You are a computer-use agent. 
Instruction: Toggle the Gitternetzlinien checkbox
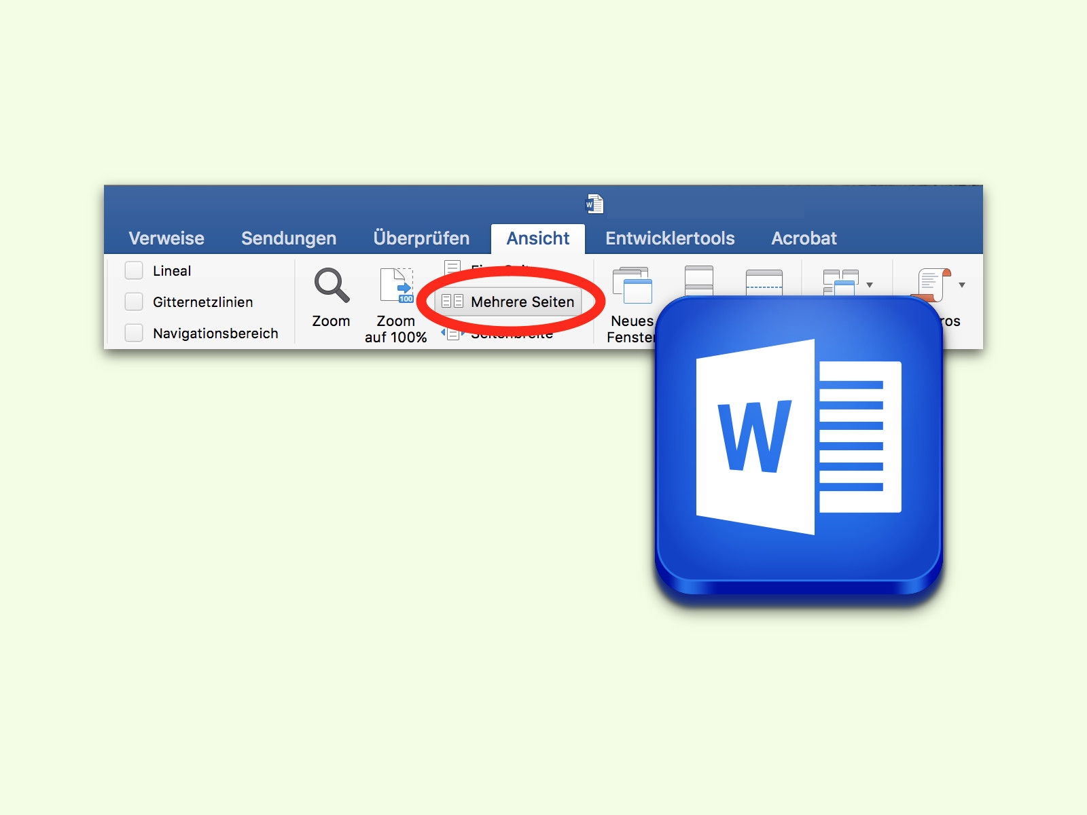(x=134, y=302)
